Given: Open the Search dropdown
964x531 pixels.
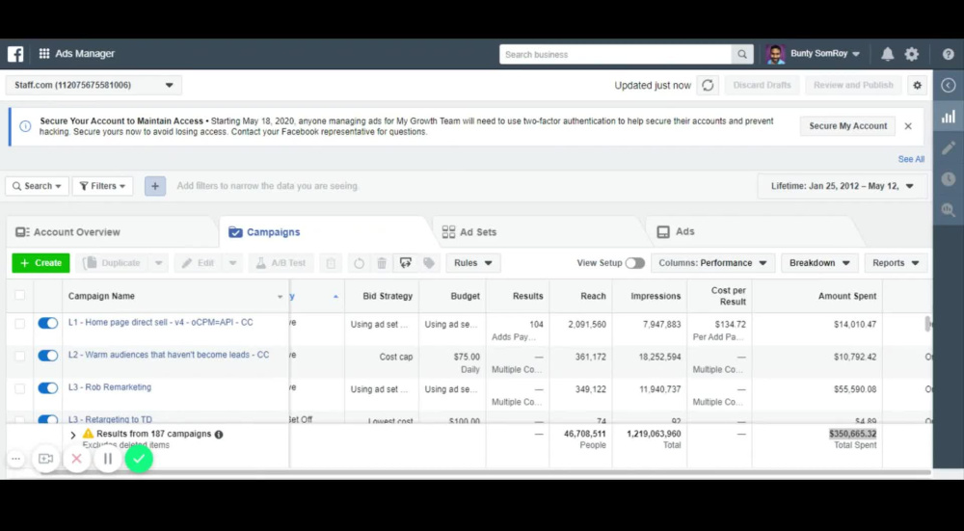Looking at the screenshot, I should click(x=37, y=186).
